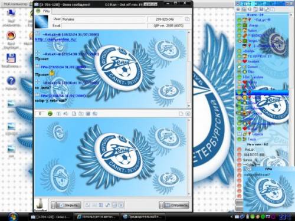Click the clear chat icon at toolbar right
Image resolution: width=295 pixels, height=221 pixels.
click(188, 114)
